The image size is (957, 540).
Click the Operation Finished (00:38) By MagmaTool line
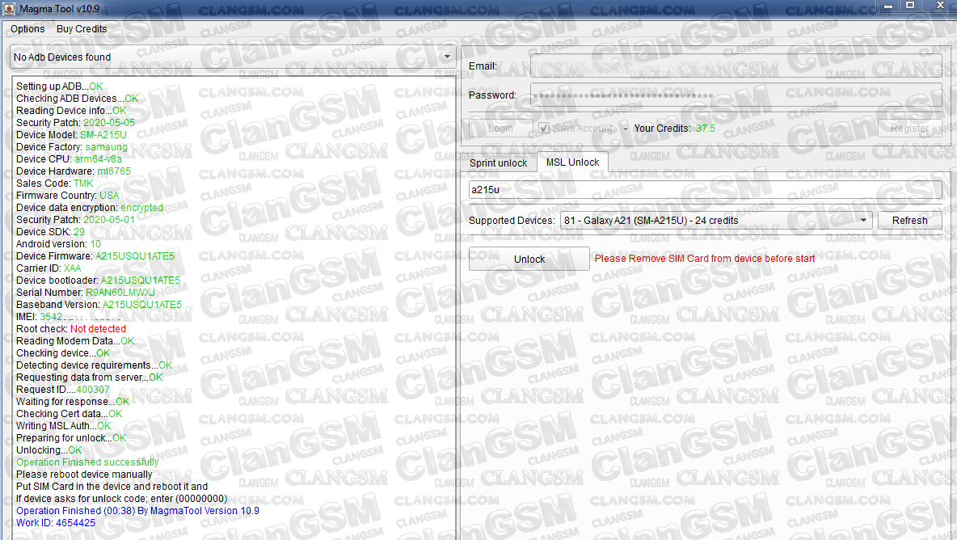pyautogui.click(x=137, y=511)
